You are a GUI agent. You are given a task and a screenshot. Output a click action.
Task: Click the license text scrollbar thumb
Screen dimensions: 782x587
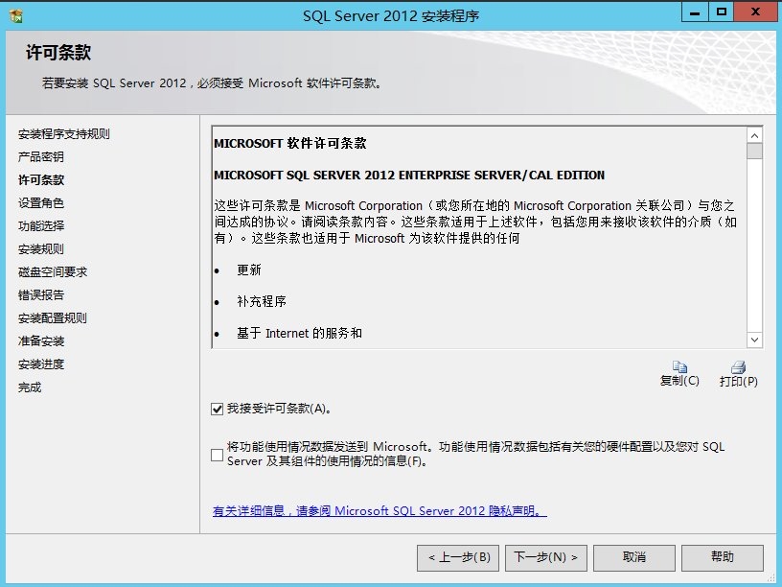tap(754, 152)
